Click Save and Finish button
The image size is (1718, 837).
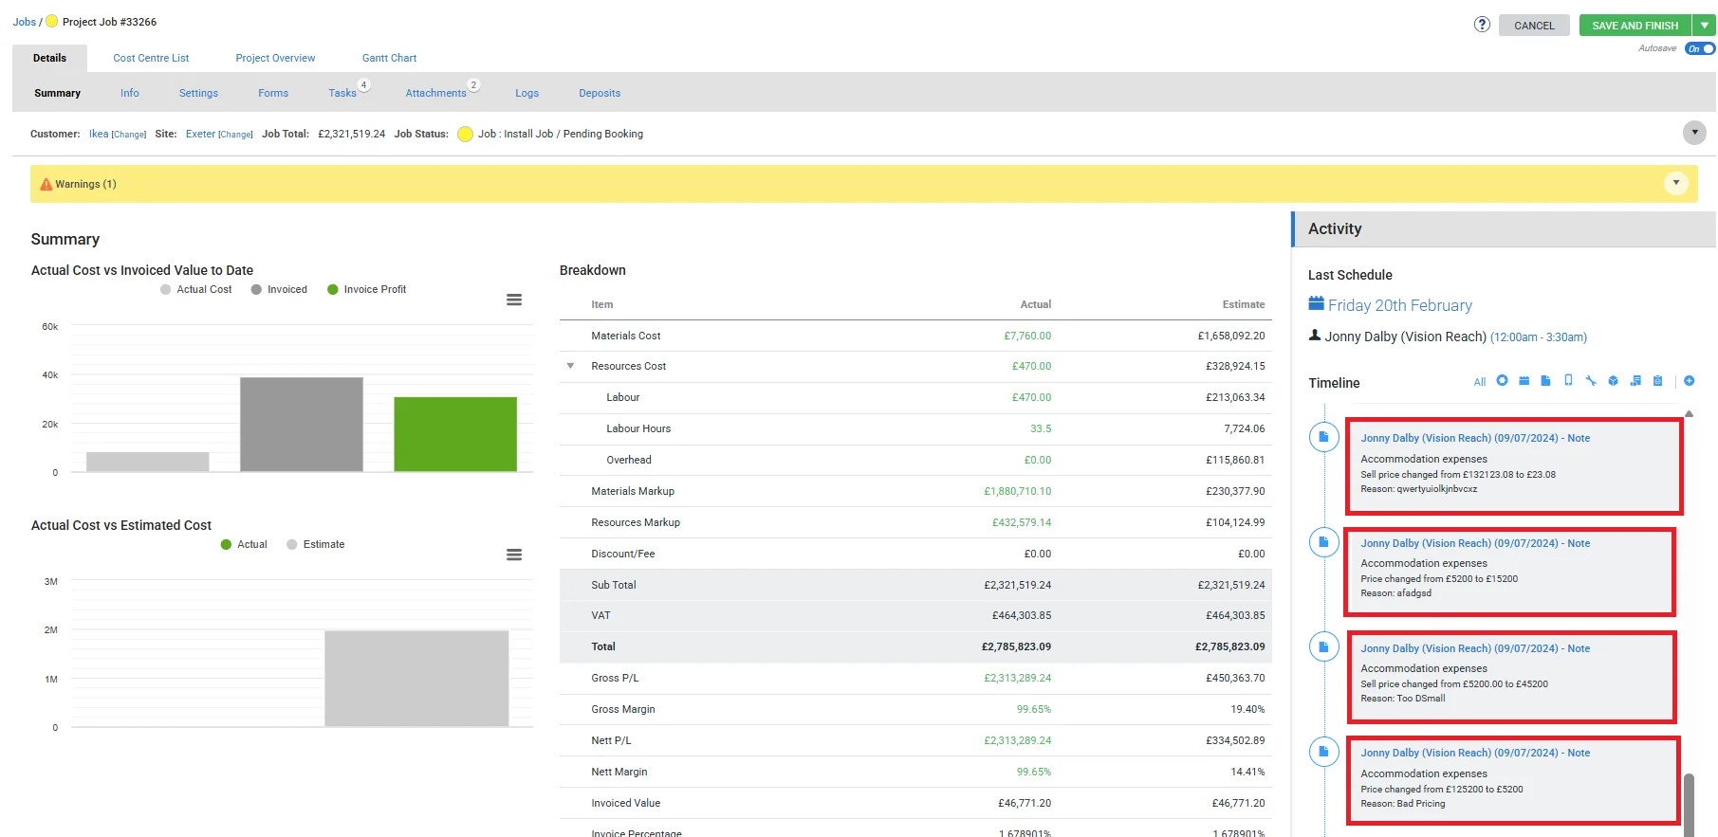click(1635, 26)
